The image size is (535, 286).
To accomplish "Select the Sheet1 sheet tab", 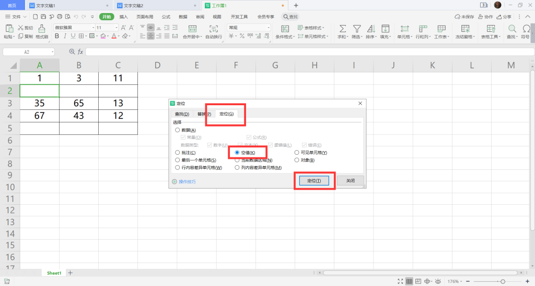I will (x=54, y=273).
